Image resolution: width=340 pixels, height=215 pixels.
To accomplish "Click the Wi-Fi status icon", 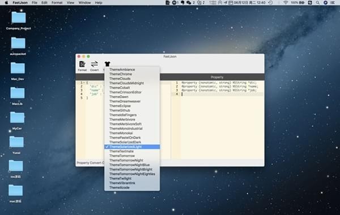I will click(286, 3).
